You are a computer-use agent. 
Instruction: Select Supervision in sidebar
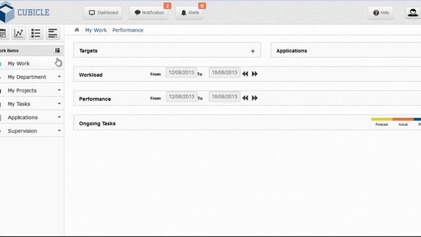pos(22,130)
